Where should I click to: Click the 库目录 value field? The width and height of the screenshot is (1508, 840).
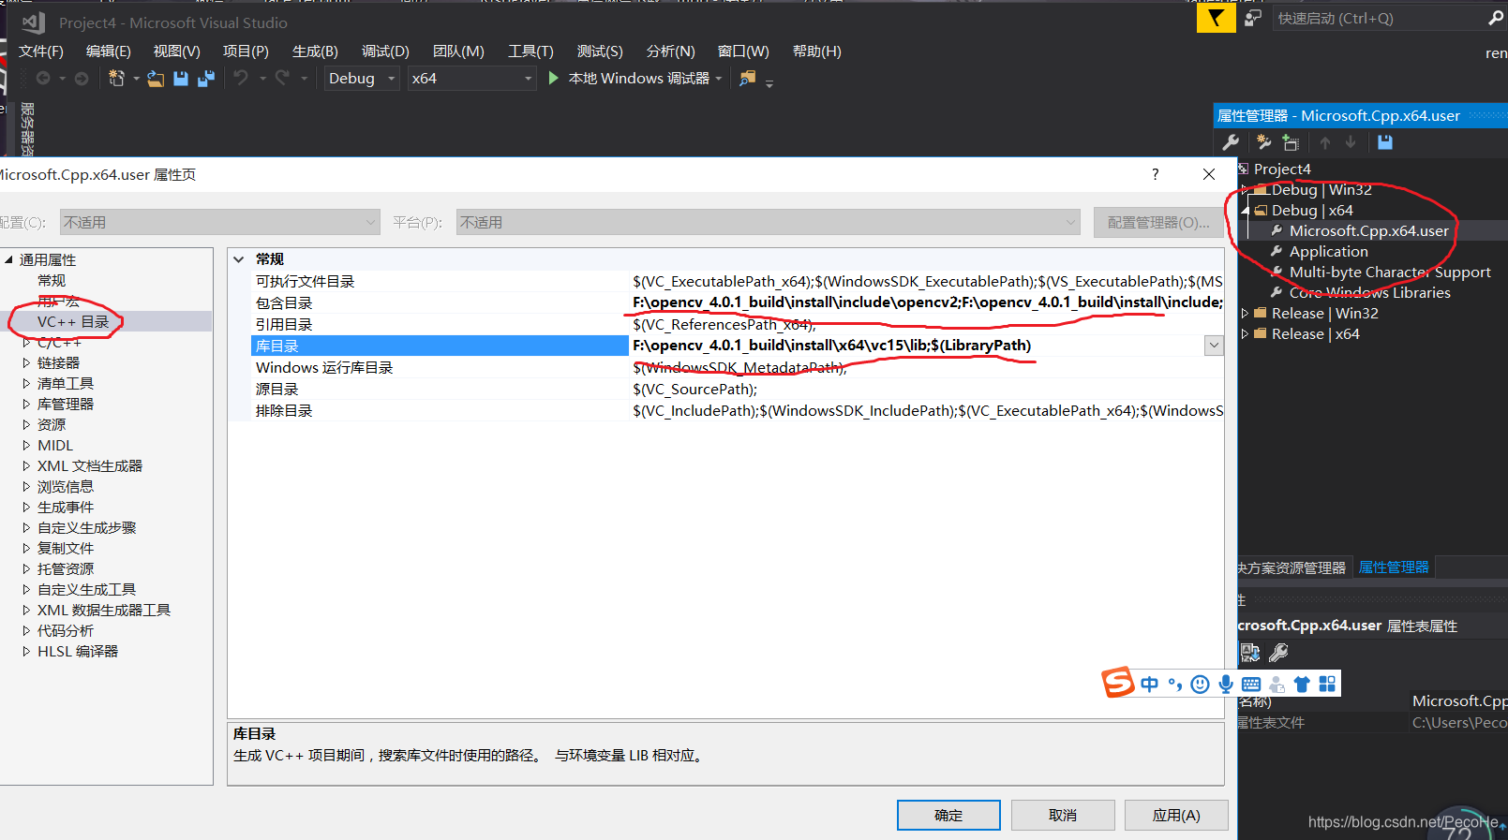[917, 346]
